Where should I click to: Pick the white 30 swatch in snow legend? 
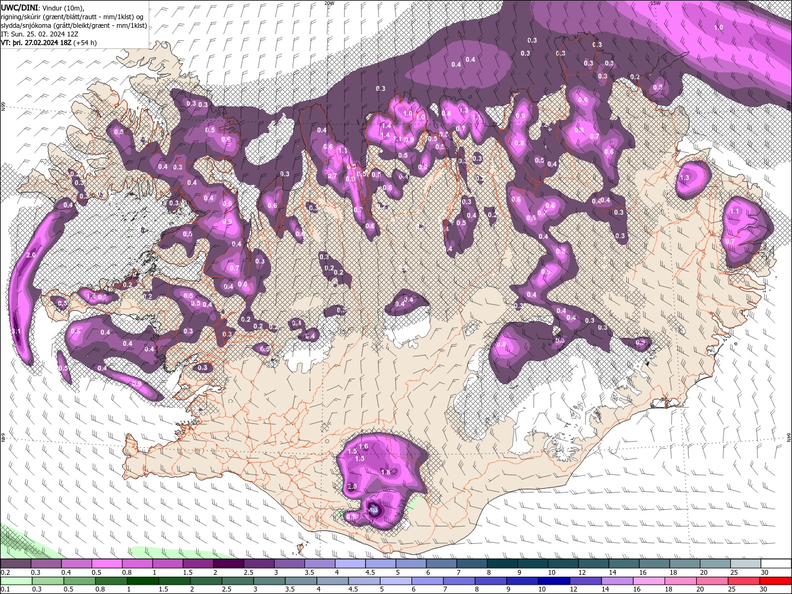(x=776, y=564)
